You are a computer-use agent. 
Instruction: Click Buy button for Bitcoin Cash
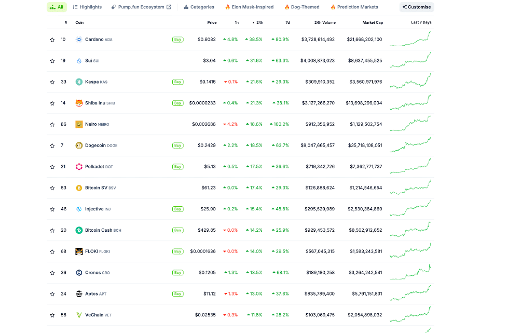[x=178, y=231]
